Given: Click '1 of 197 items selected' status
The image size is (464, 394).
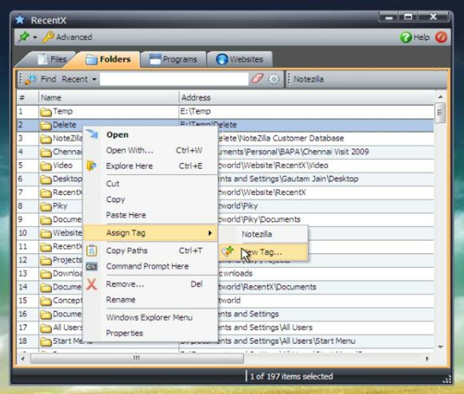Looking at the screenshot, I should [x=291, y=377].
